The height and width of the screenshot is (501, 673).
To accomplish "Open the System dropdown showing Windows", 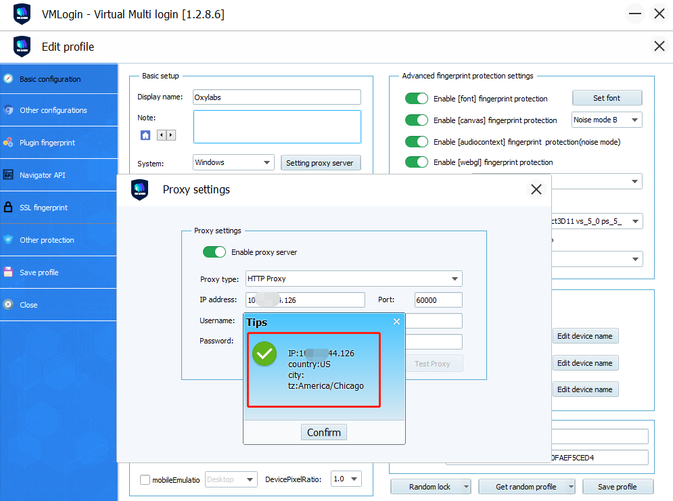I will (x=233, y=162).
